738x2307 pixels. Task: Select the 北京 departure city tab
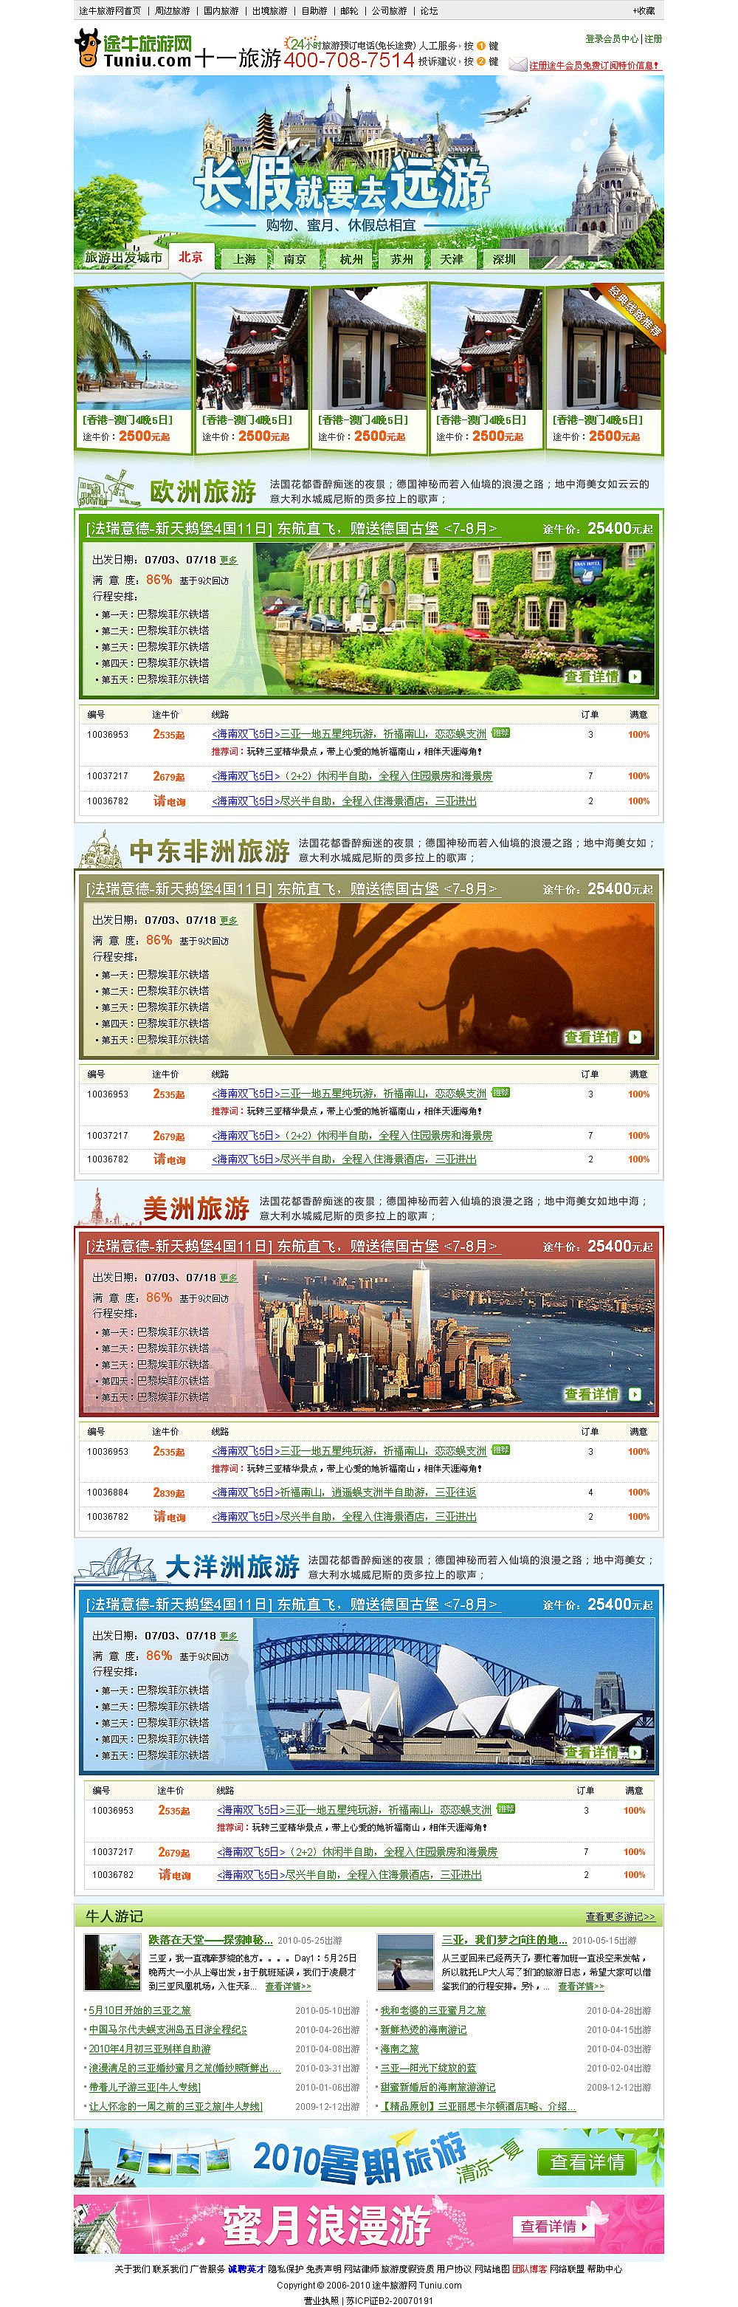coord(190,256)
